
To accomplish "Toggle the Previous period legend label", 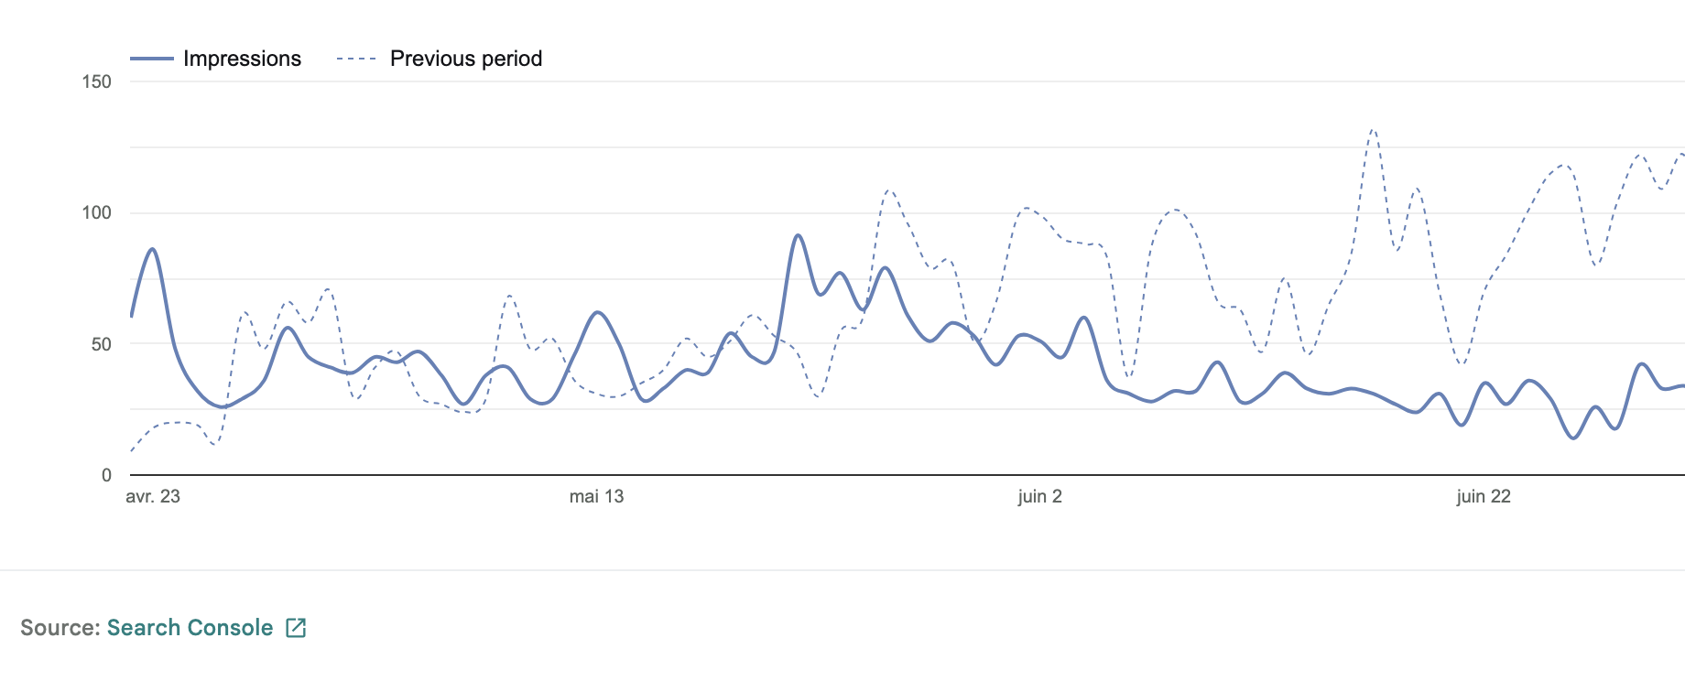I will point(465,59).
